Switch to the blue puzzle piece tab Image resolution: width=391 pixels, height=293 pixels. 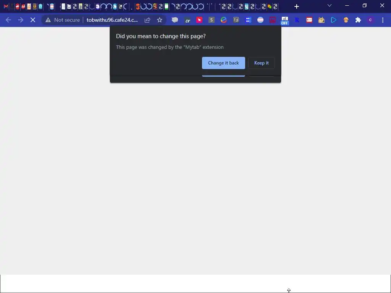pos(115,6)
